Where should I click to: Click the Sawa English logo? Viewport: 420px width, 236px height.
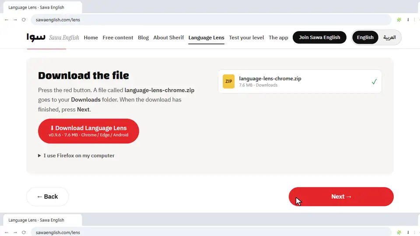click(x=53, y=38)
